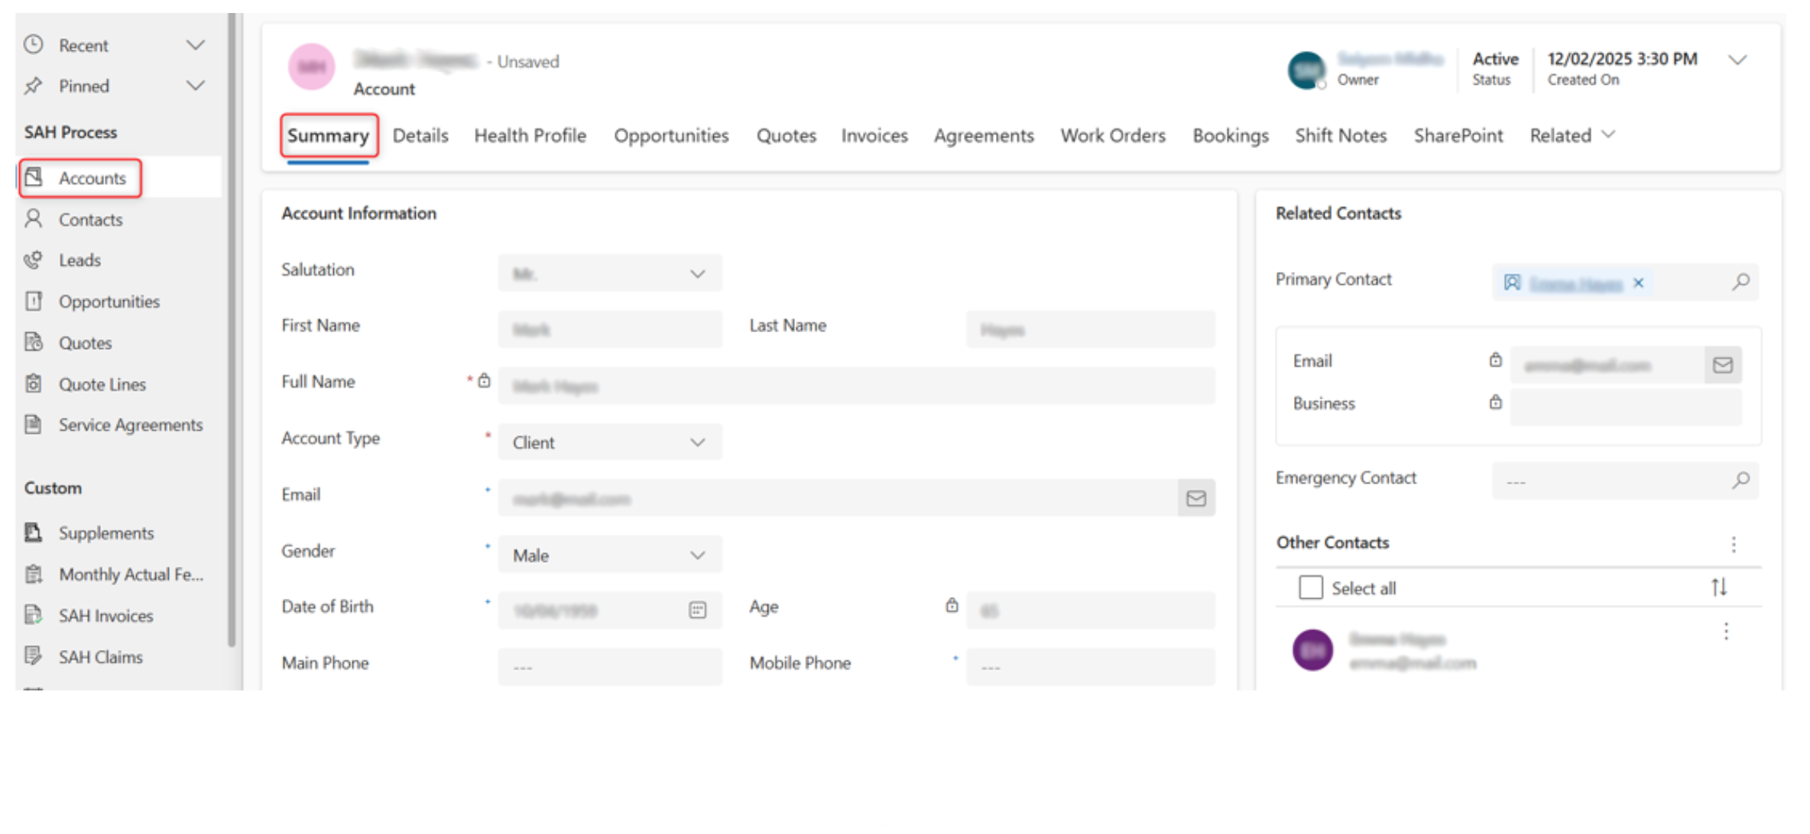Click the Leads icon in sidebar
1810x834 pixels.
(33, 260)
